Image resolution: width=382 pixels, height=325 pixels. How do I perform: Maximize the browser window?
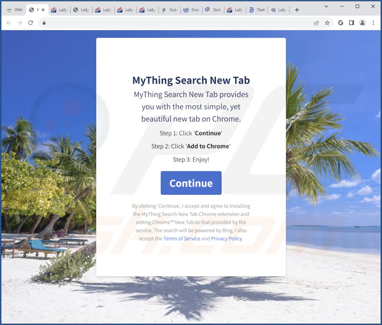point(357,7)
